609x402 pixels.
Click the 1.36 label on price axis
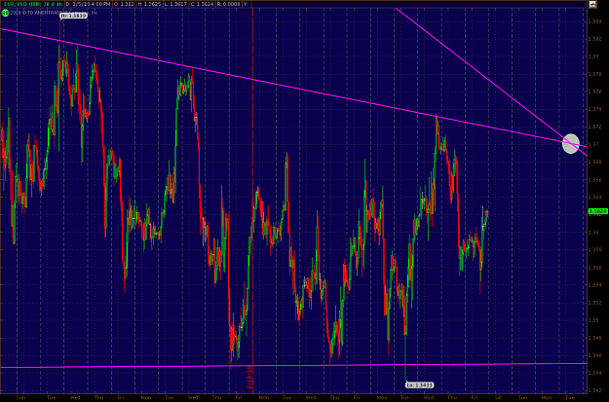coord(593,233)
